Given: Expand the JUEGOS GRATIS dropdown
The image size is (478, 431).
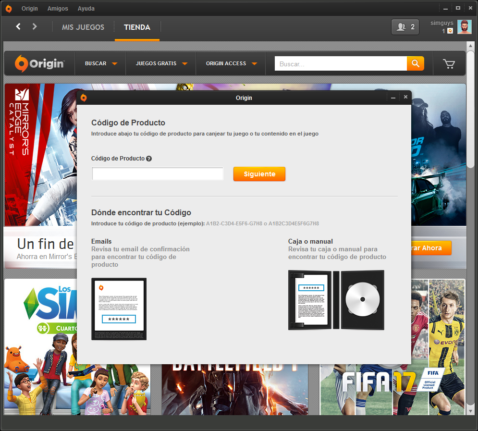Looking at the screenshot, I should (161, 63).
